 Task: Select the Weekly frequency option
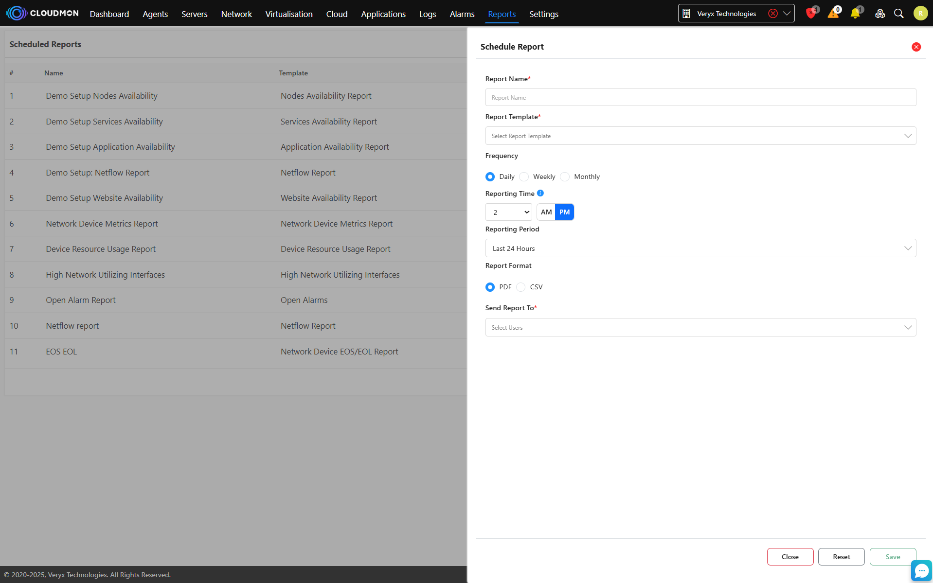[524, 177]
